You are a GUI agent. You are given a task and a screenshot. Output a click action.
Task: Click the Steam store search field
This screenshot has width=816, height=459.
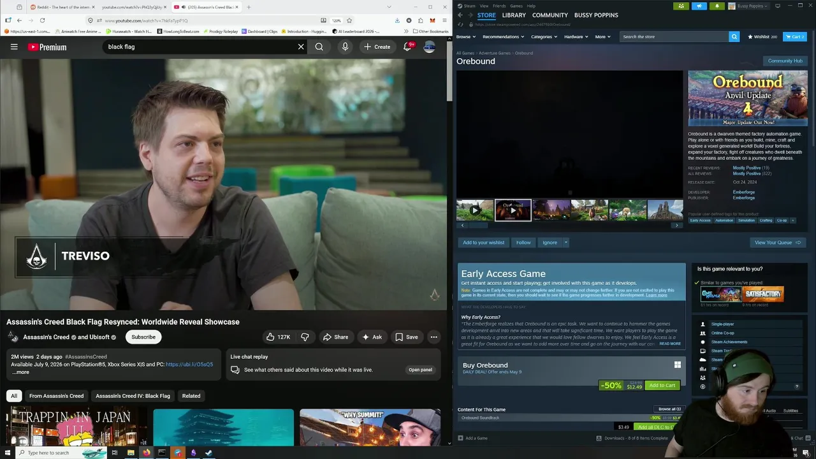pos(674,36)
